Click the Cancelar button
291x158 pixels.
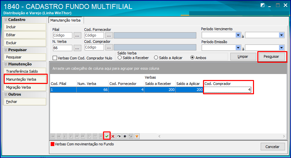click(x=272, y=147)
